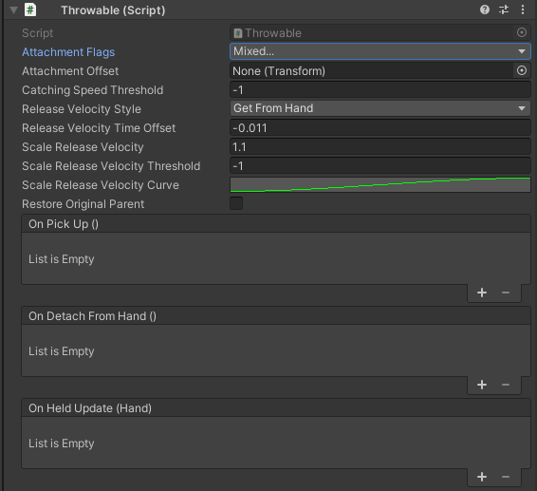The height and width of the screenshot is (491, 537).
Task: Open the Scale Release Velocity Curve editor
Action: [x=380, y=185]
